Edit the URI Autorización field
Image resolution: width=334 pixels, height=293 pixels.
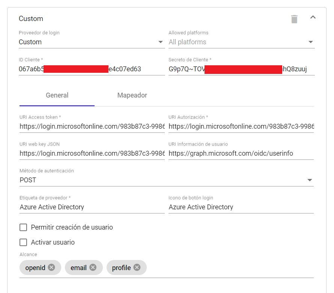point(241,126)
